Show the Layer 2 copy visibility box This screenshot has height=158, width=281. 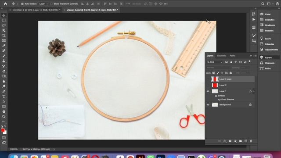pyautogui.click(x=208, y=79)
